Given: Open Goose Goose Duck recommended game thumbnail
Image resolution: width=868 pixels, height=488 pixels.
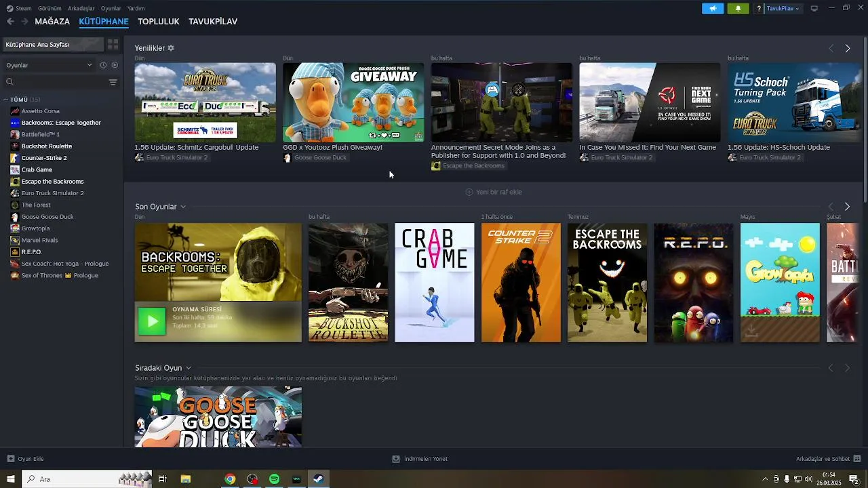Looking at the screenshot, I should coord(218,417).
